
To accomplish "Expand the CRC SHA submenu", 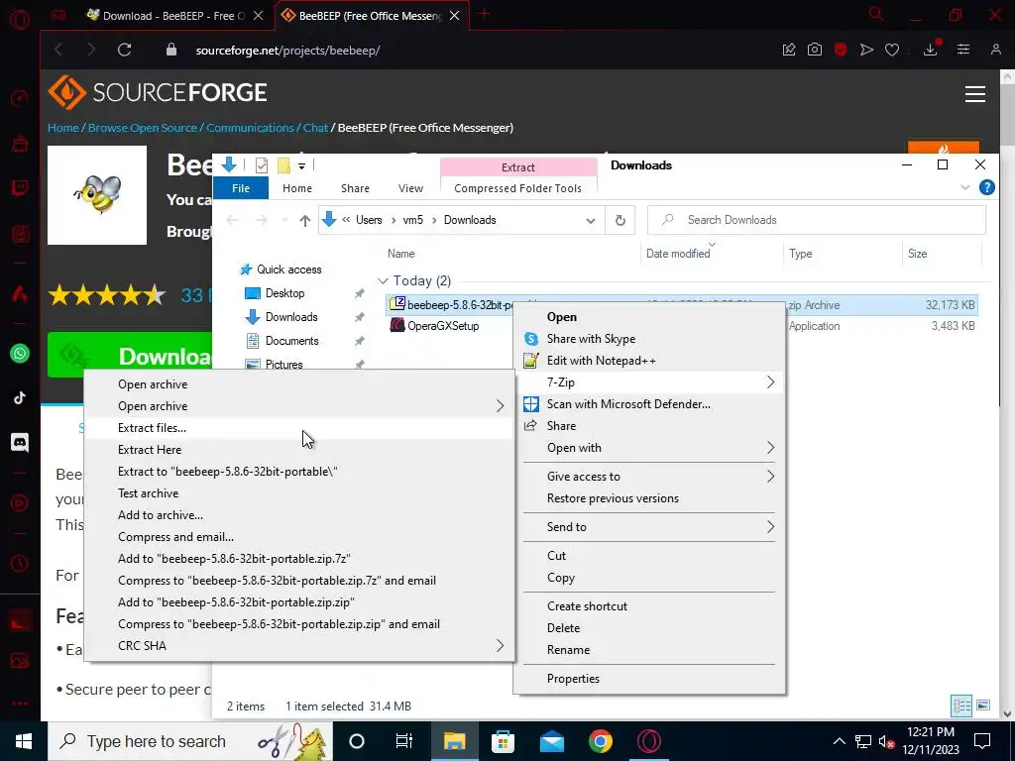I will (500, 646).
